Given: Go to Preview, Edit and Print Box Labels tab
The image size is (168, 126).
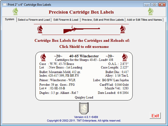Looking at the screenshot, I should 103,20.
